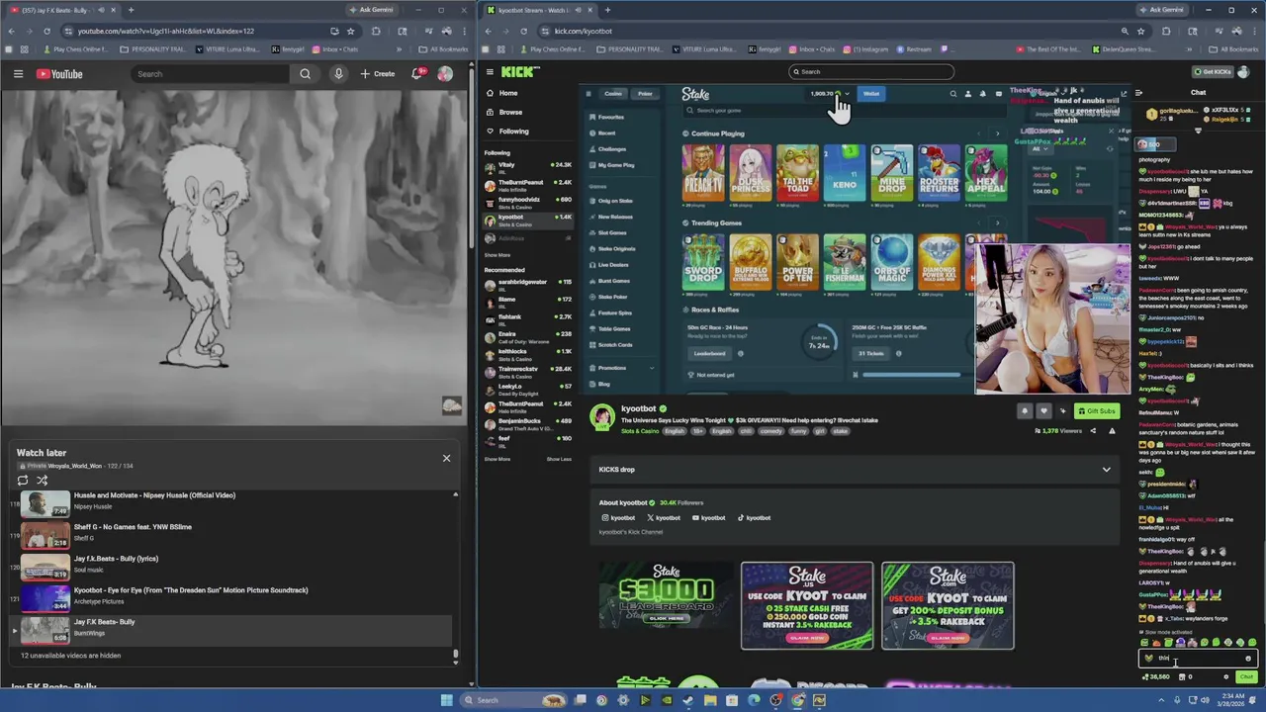Open Stake profile person icon

[x=968, y=94]
